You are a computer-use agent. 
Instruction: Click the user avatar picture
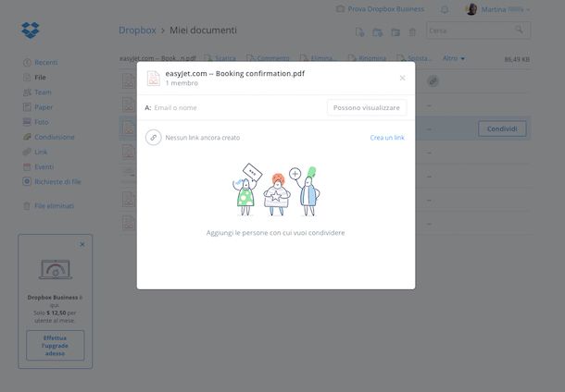(471, 9)
